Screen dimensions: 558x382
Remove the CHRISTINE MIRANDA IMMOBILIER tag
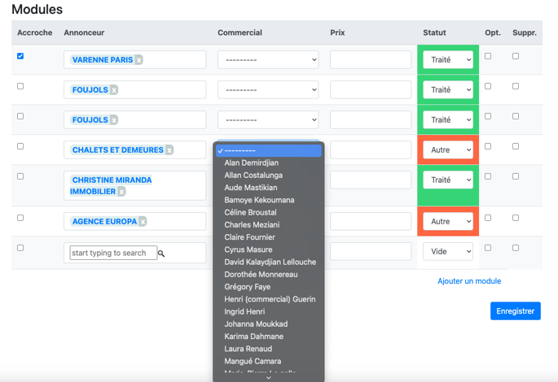pos(121,192)
